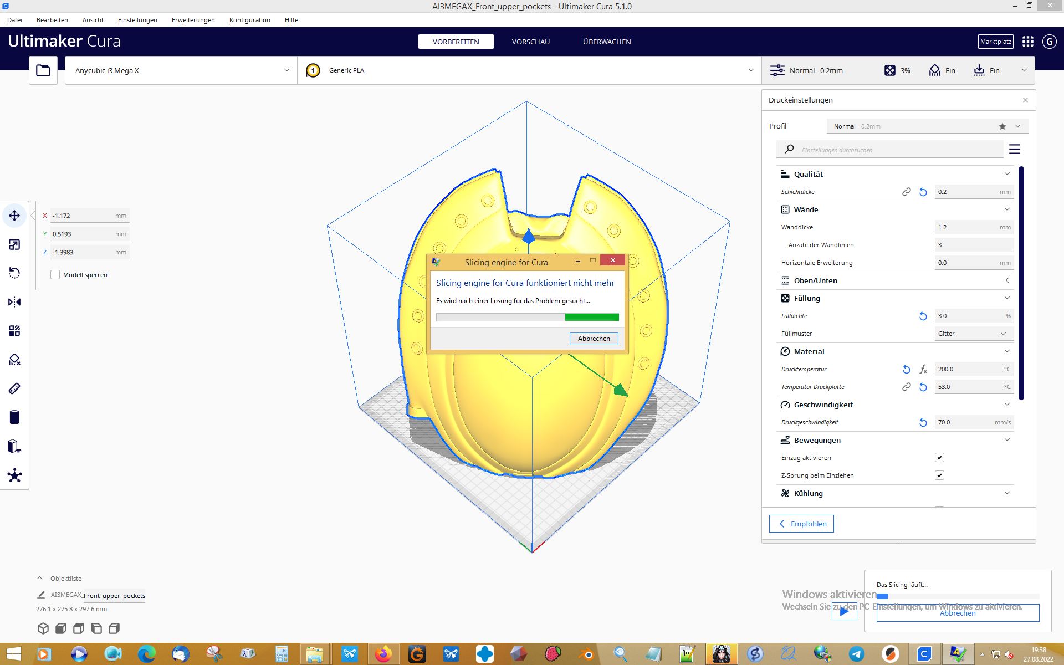Select the Support Blocker tool
Viewport: 1064px width, 665px height.
(x=14, y=360)
